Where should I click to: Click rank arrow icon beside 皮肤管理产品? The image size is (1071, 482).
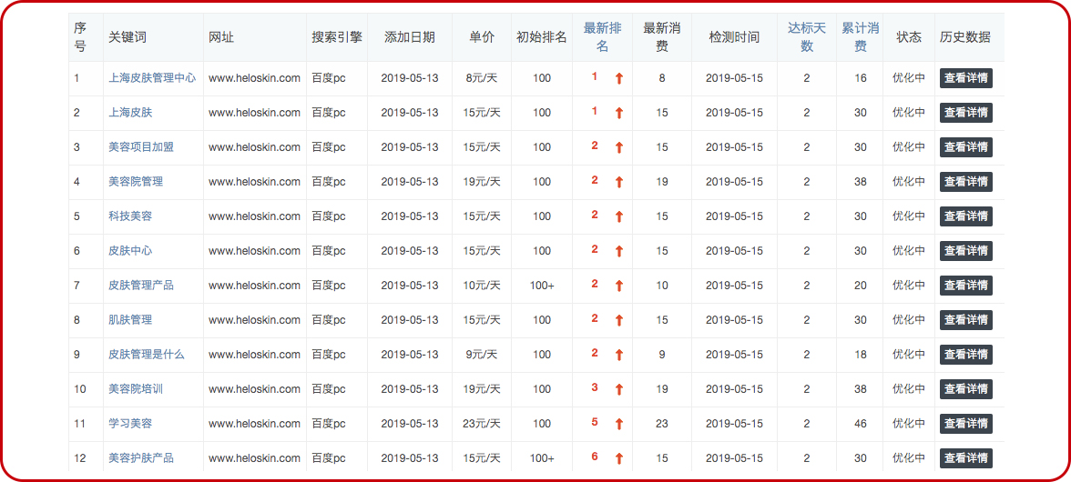[619, 286]
